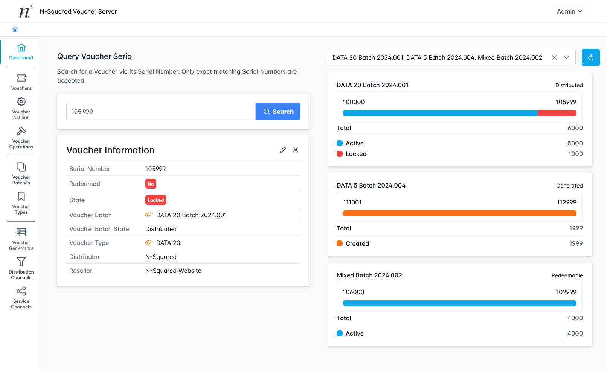
Task: Open Service Channels share icon
Action: click(21, 291)
